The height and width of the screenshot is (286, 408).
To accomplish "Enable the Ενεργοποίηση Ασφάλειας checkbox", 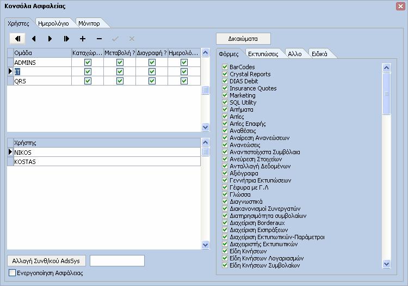I will coord(12,273).
